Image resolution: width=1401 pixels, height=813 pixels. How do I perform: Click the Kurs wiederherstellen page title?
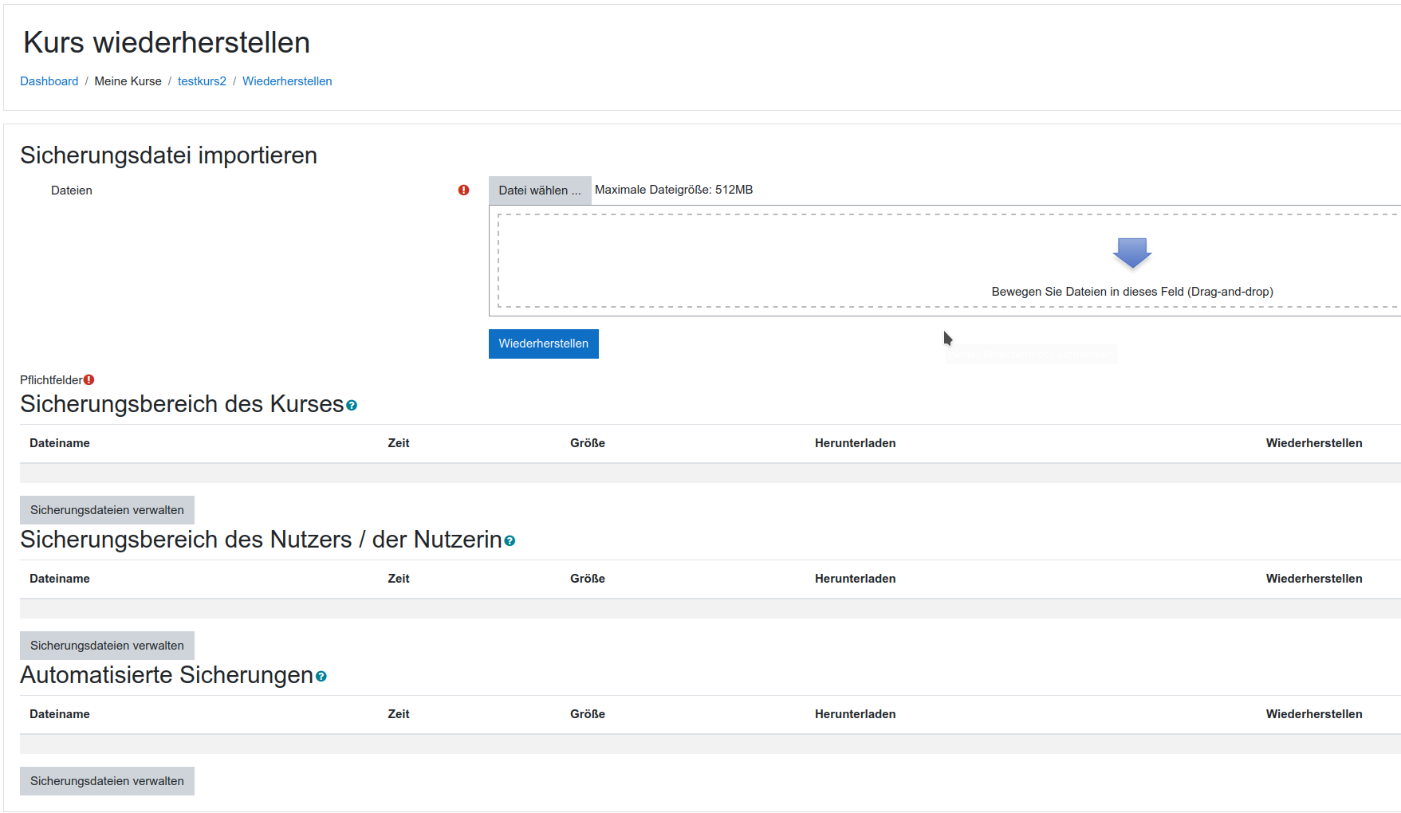[x=167, y=43]
